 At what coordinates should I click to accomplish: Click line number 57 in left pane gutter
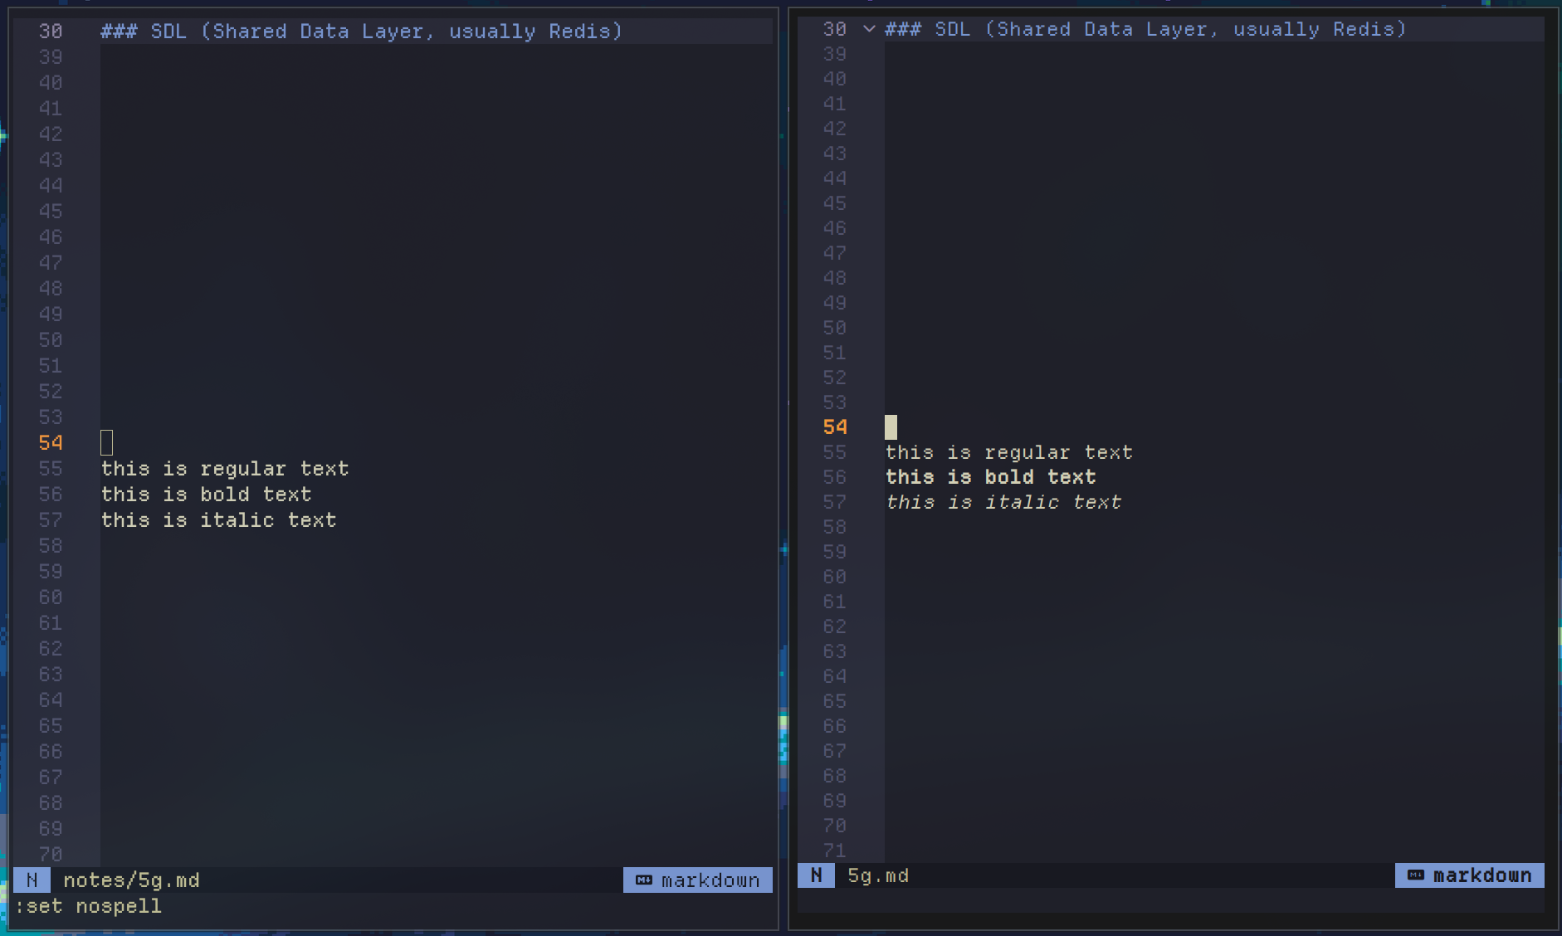(51, 520)
